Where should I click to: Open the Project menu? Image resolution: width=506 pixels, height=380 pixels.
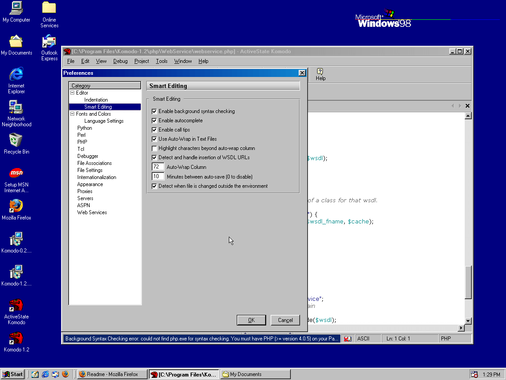142,61
